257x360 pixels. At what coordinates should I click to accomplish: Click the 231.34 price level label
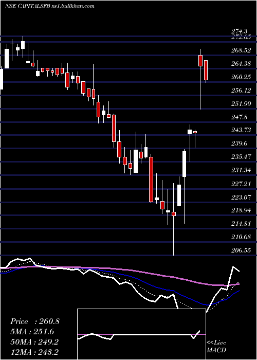click(241, 170)
